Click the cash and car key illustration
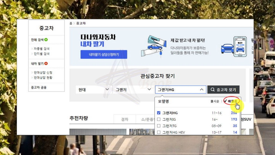Screen dimensions: 275x155 click(x=154, y=46)
